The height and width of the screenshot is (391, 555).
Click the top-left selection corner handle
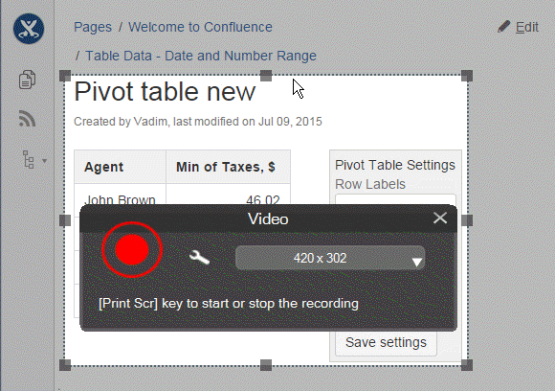(65, 76)
